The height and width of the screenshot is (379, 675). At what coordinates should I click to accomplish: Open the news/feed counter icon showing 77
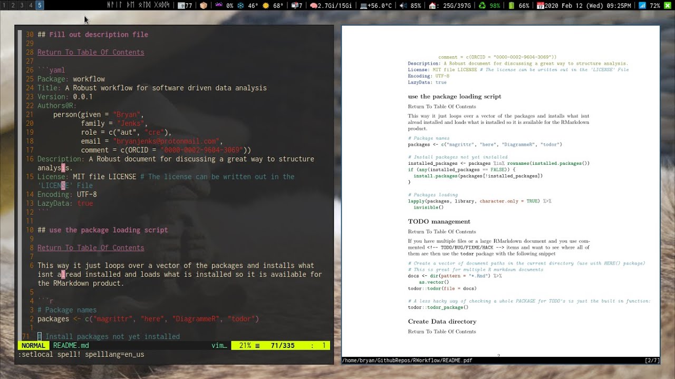pyautogui.click(x=181, y=5)
